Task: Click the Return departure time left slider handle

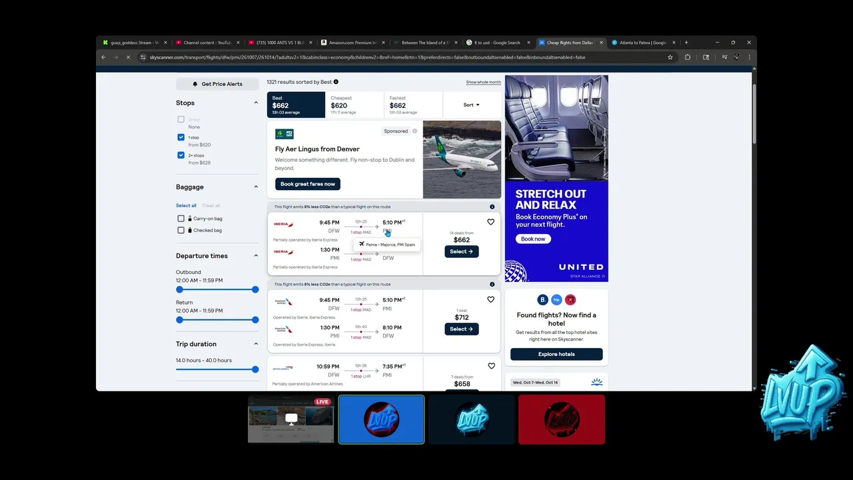Action: tap(179, 320)
